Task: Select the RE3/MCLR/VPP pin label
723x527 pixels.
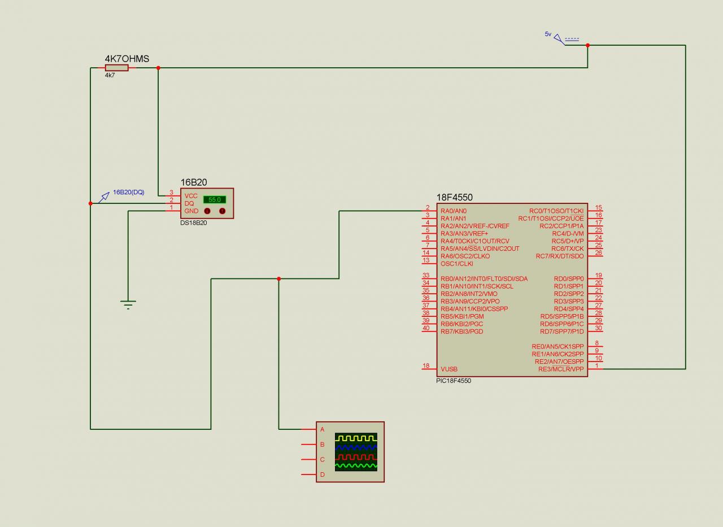Action: [x=561, y=369]
